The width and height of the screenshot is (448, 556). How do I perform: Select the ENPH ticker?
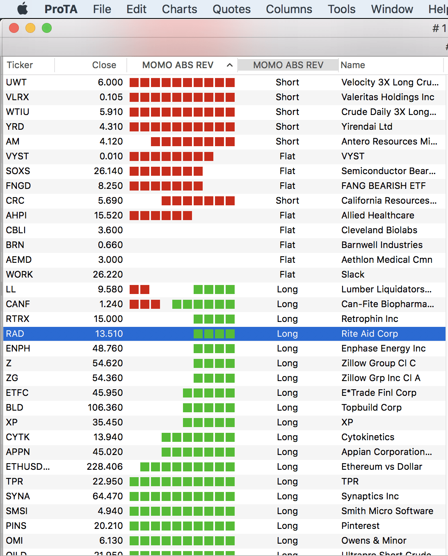(18, 348)
